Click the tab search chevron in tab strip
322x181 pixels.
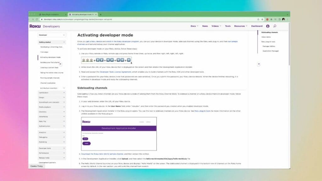click(x=287, y=14)
